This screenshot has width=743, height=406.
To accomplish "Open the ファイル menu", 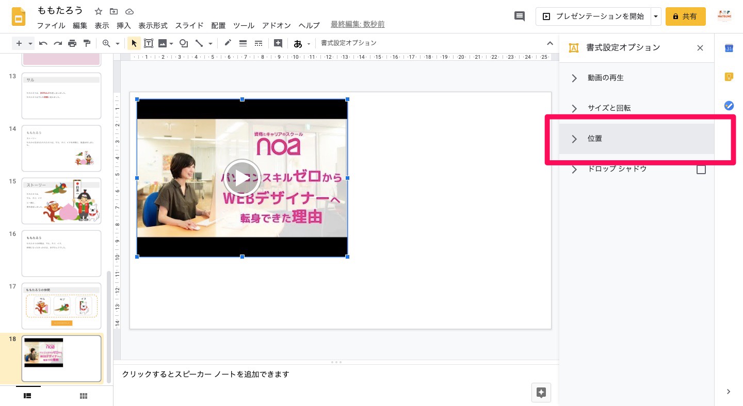I will [51, 25].
